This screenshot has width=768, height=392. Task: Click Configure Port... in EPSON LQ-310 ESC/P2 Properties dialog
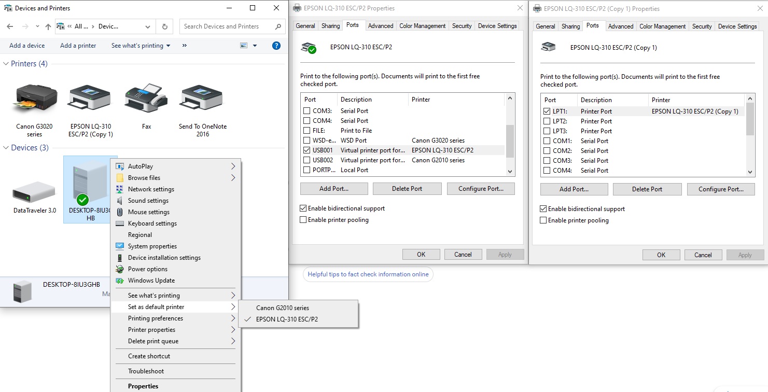click(481, 189)
